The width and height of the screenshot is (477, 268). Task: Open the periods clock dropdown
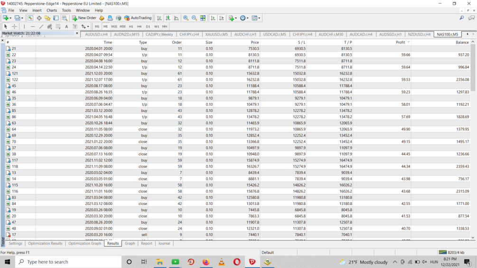244,18
